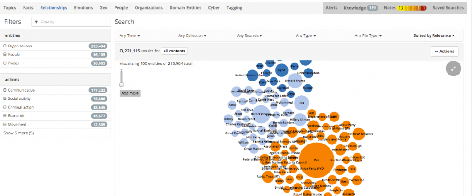Screen dimensions: 472x196
Task: Click the entity count slider handle
Action: tap(122, 85)
